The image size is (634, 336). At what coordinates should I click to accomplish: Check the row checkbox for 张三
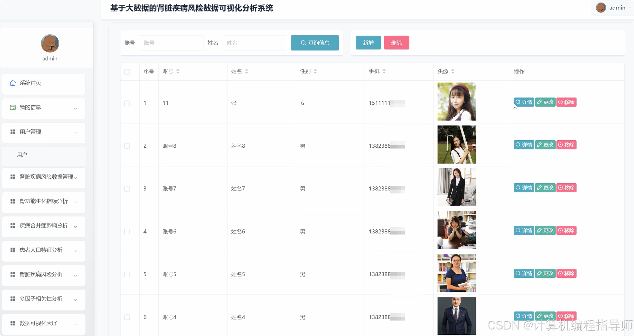(127, 103)
